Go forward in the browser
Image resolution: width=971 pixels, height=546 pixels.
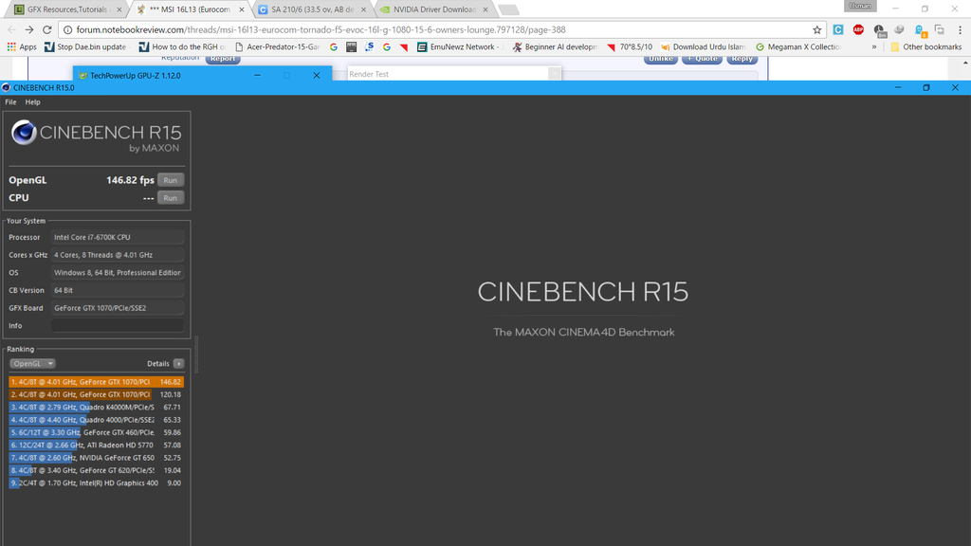[x=29, y=29]
